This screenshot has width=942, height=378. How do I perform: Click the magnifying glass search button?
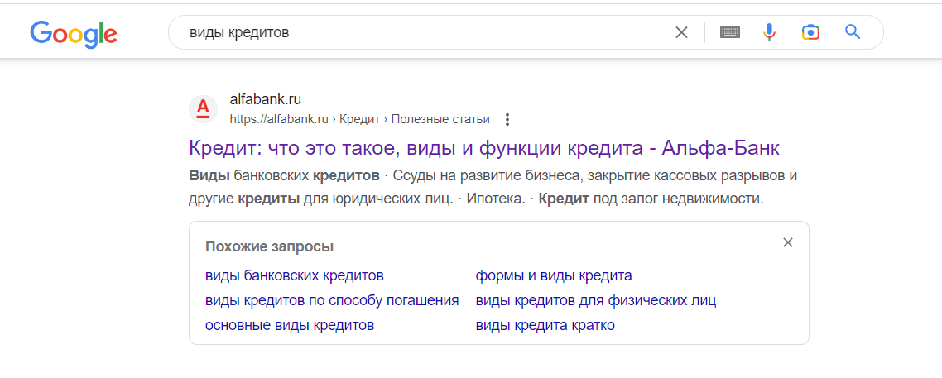853,31
